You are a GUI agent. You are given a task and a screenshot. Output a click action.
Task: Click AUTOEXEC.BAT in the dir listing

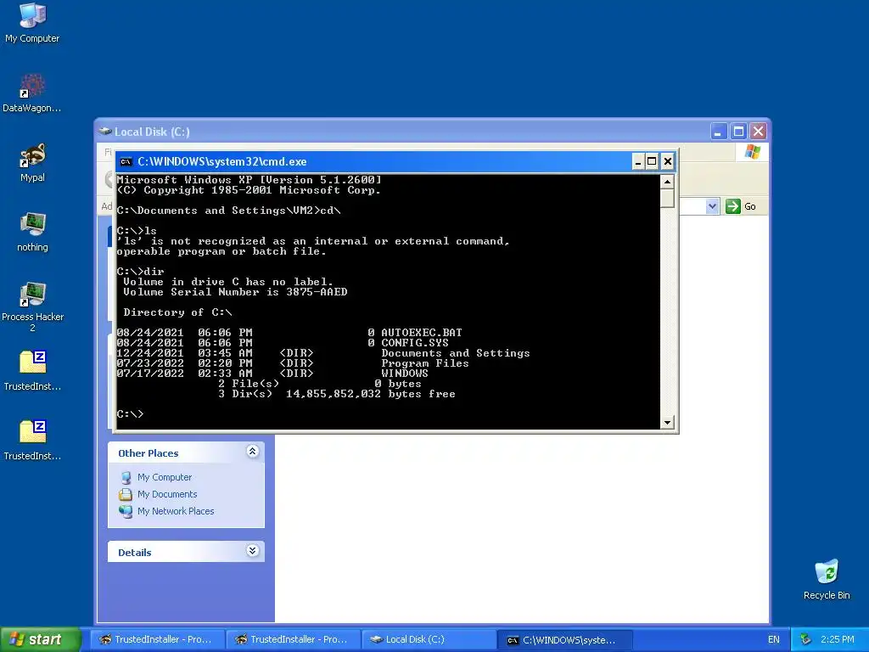(421, 333)
